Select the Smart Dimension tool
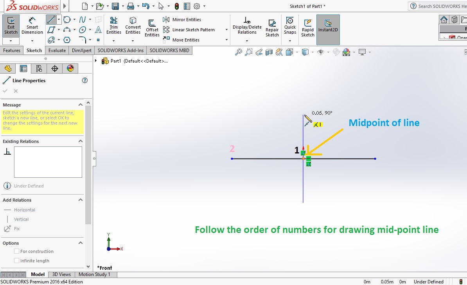 coord(32,27)
